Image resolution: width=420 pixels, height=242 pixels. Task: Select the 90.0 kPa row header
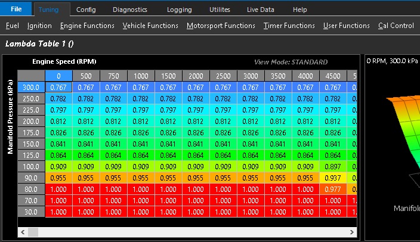point(31,178)
